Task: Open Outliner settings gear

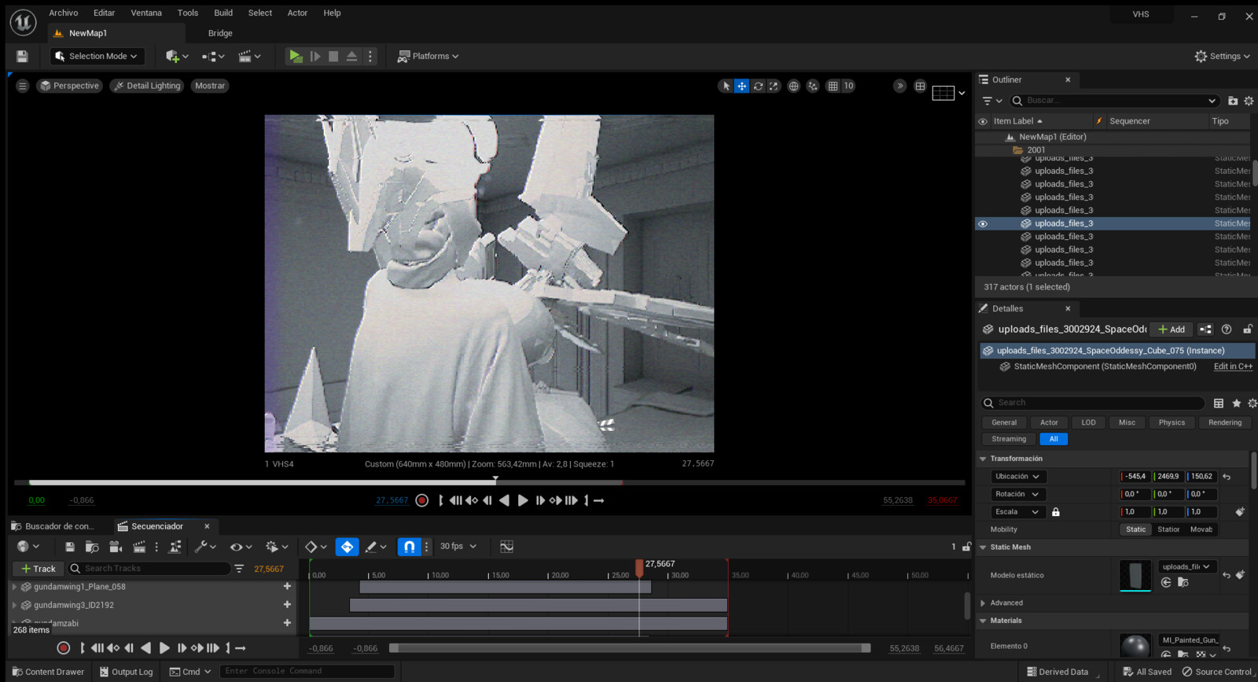Action: click(x=1249, y=101)
